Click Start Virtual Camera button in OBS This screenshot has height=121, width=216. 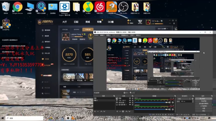[204, 104]
